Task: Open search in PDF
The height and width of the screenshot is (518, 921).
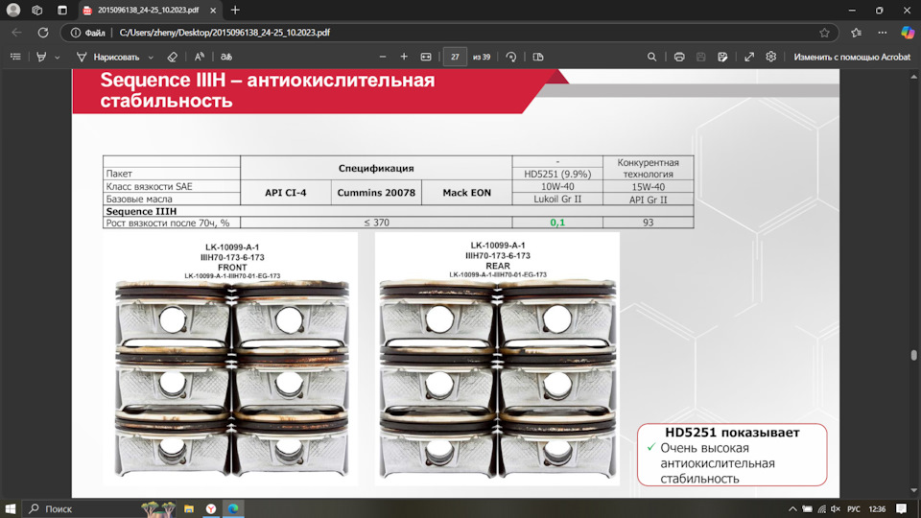Action: (x=652, y=57)
